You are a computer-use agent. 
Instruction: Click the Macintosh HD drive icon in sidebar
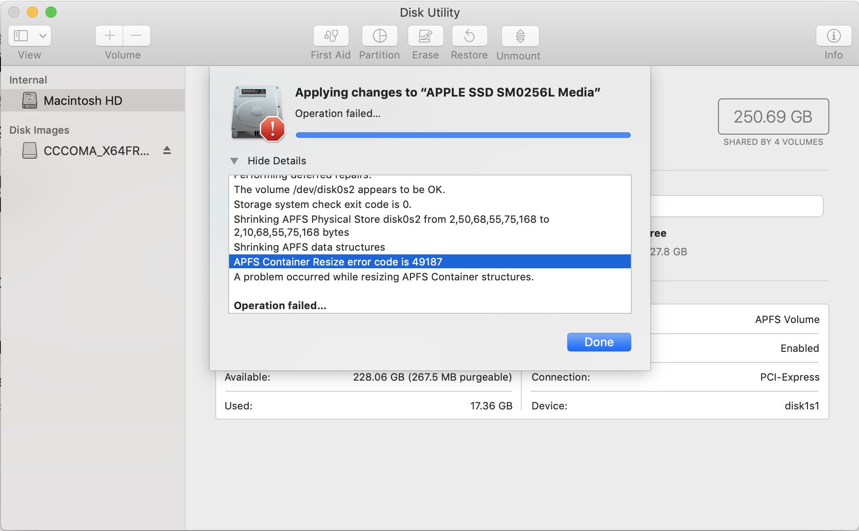30,100
